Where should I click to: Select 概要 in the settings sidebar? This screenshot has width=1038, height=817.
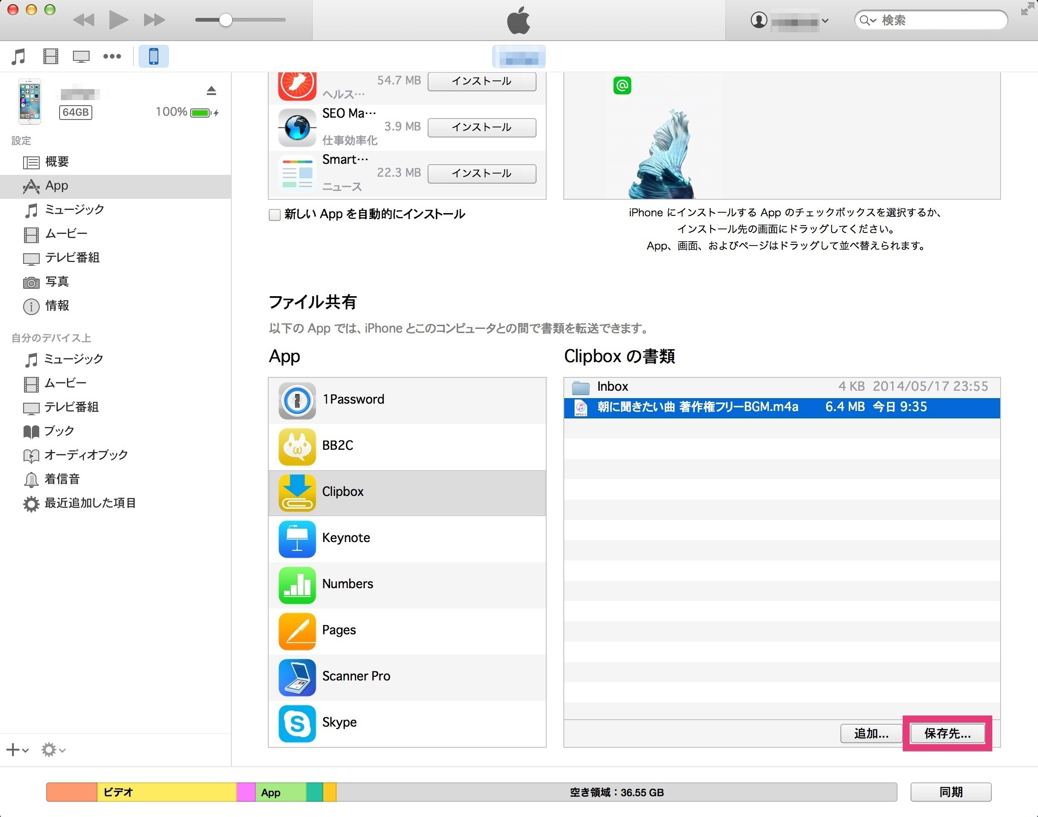(x=115, y=162)
